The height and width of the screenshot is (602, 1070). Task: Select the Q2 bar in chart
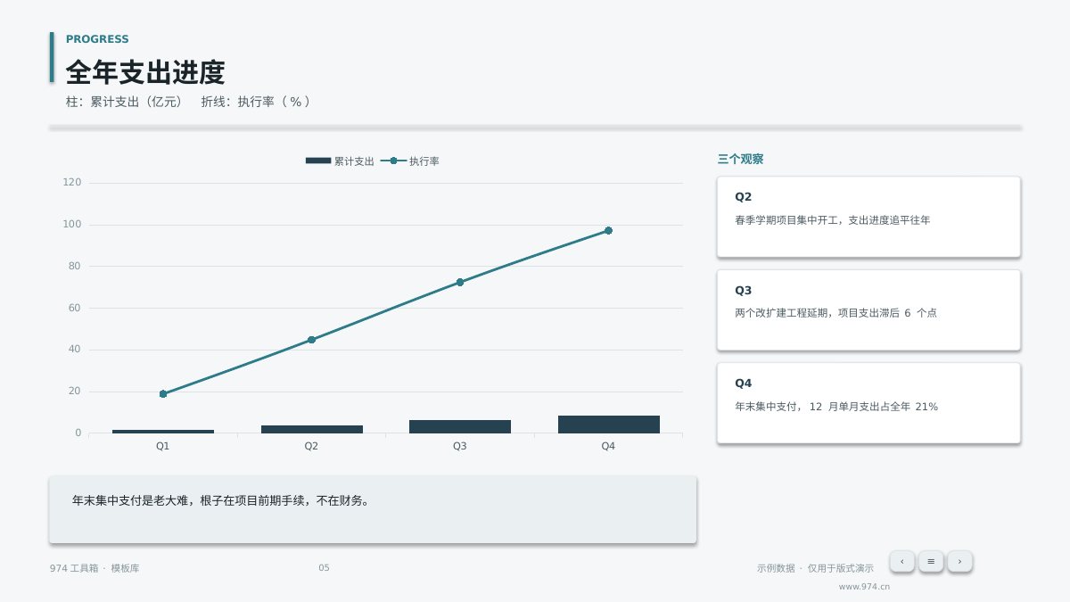coord(311,429)
